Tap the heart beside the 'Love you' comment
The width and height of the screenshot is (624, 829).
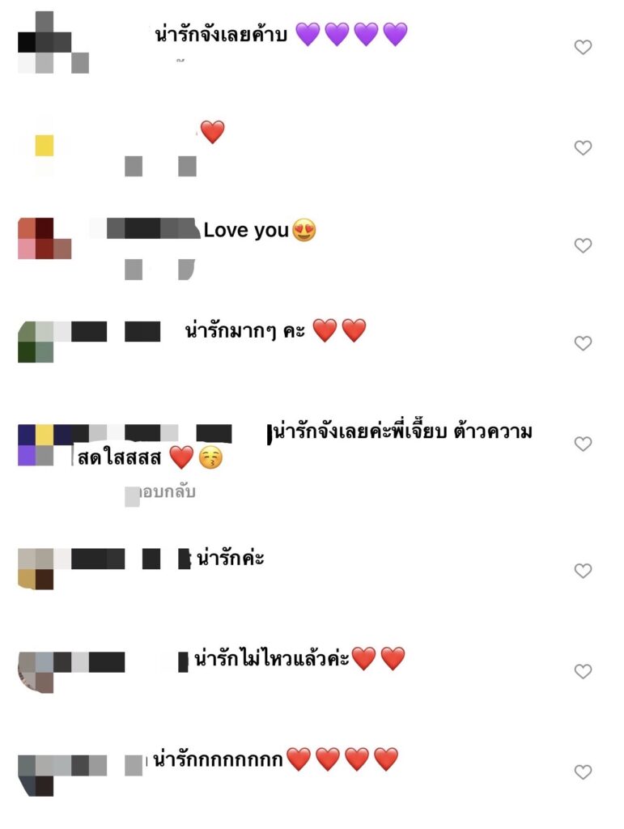click(583, 245)
